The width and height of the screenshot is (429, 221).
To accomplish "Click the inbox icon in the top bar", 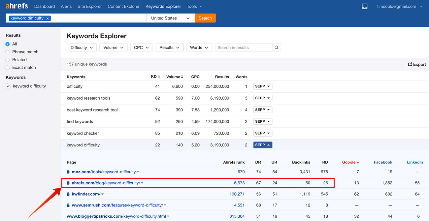I will click(x=364, y=6).
